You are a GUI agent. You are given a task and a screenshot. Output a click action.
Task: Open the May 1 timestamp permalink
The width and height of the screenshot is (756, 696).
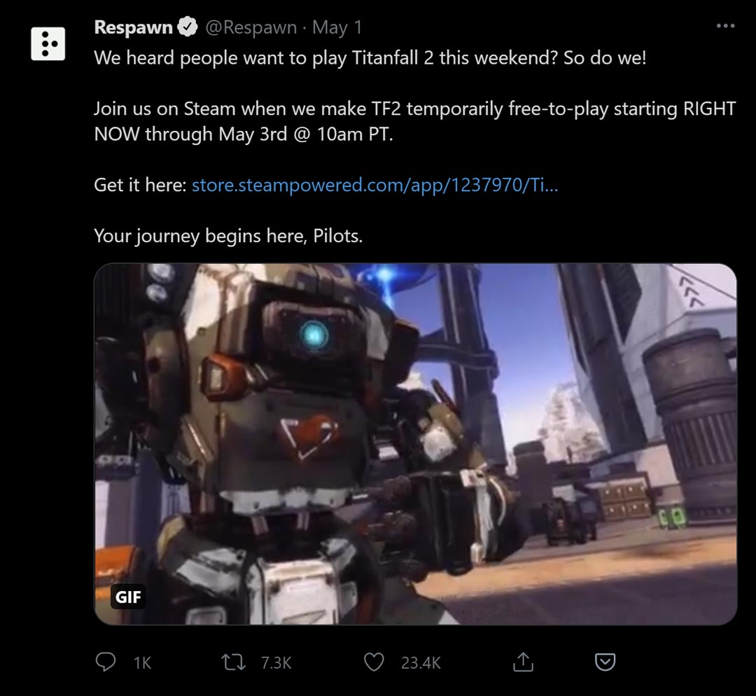pos(337,27)
